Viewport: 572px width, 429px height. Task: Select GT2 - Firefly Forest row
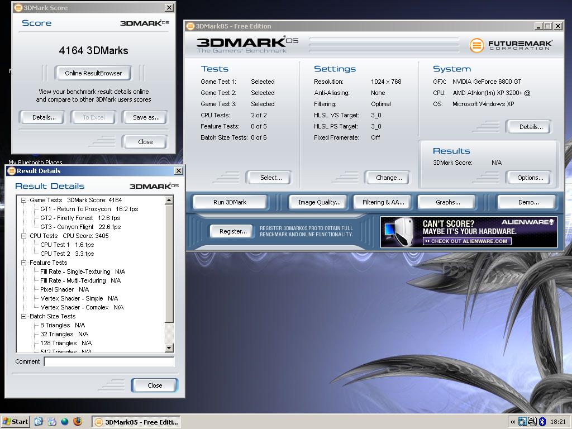pyautogui.click(x=80, y=218)
